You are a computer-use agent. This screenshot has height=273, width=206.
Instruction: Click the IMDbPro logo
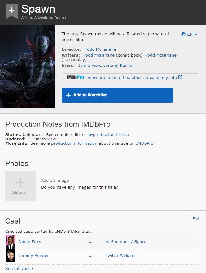click(x=76, y=77)
